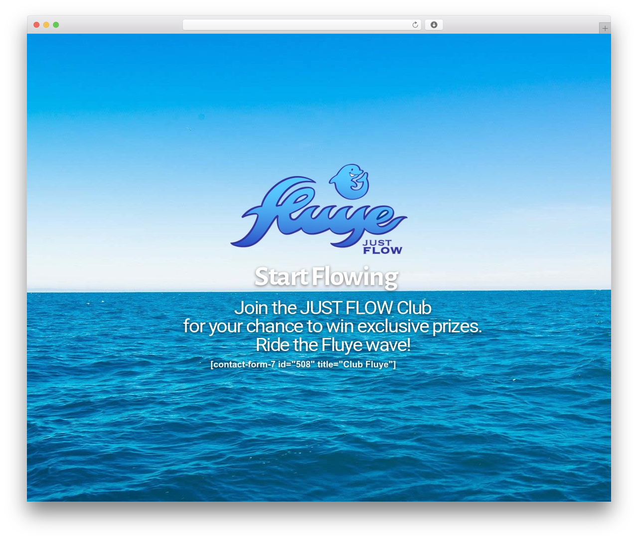Click the 'Join the JUST FLOW Club' text

[333, 308]
